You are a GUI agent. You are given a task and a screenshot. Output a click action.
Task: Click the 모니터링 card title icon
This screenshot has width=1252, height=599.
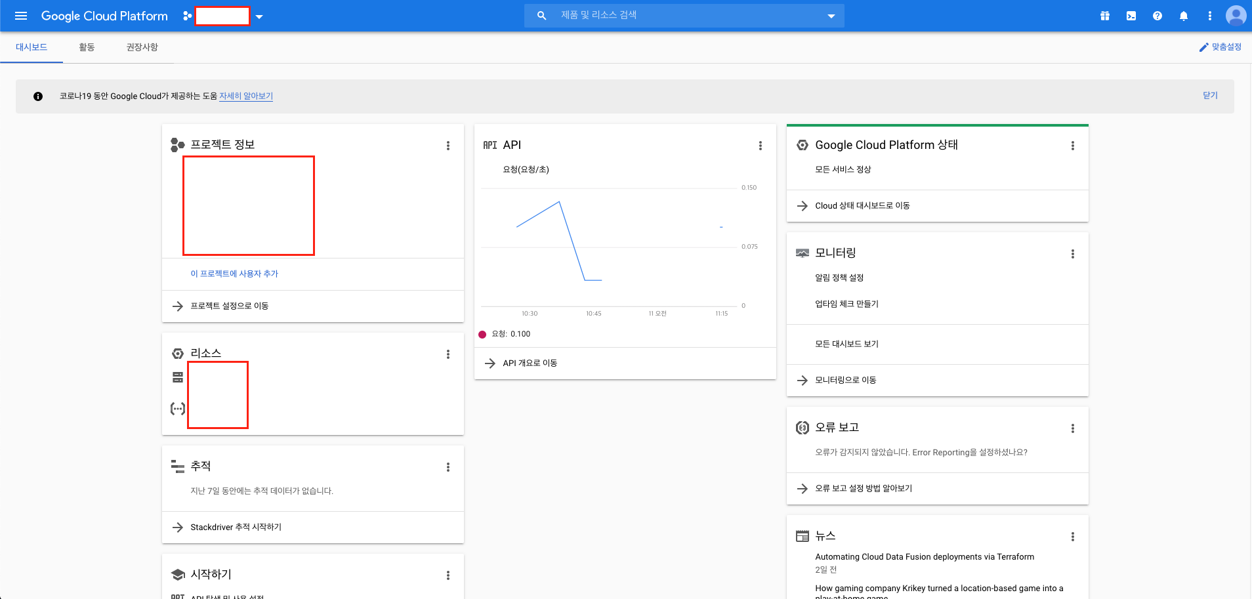pos(803,253)
